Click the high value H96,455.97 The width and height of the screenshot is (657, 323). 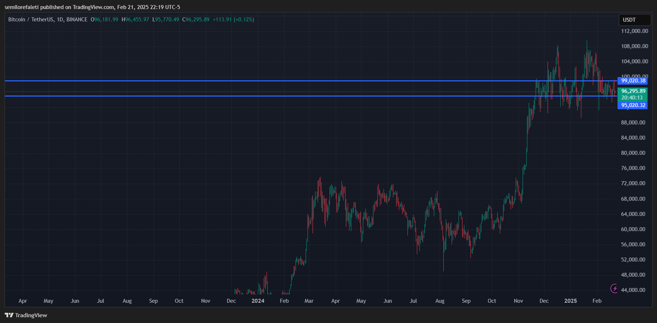point(135,20)
